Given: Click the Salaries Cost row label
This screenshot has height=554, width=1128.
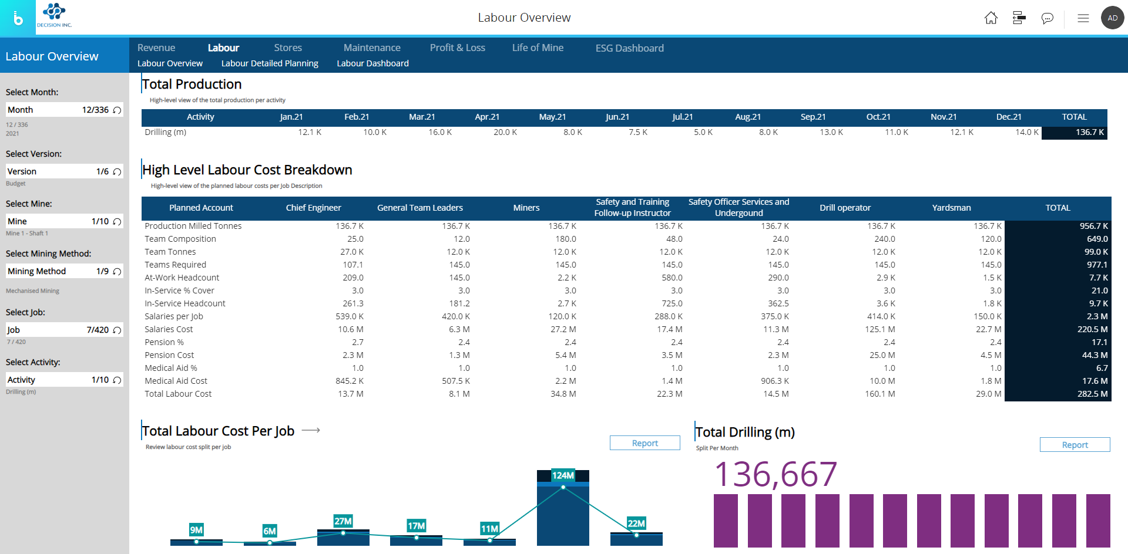Looking at the screenshot, I should (x=169, y=329).
